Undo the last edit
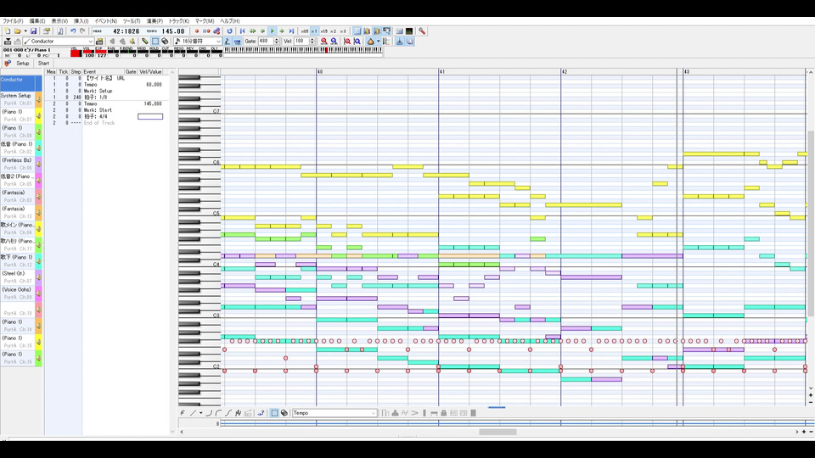Screen dimensions: 815x458 pos(73,31)
